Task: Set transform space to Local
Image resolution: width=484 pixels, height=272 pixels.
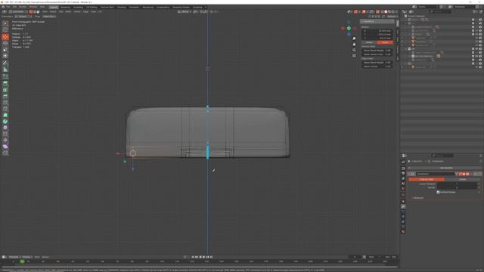Action: pyautogui.click(x=385, y=42)
